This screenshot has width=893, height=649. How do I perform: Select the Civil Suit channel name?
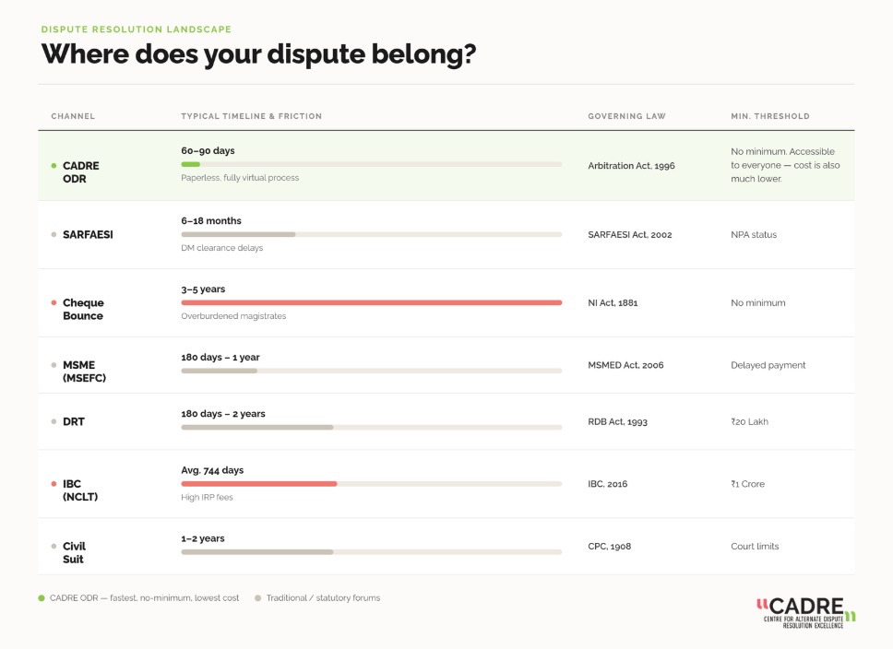74,553
